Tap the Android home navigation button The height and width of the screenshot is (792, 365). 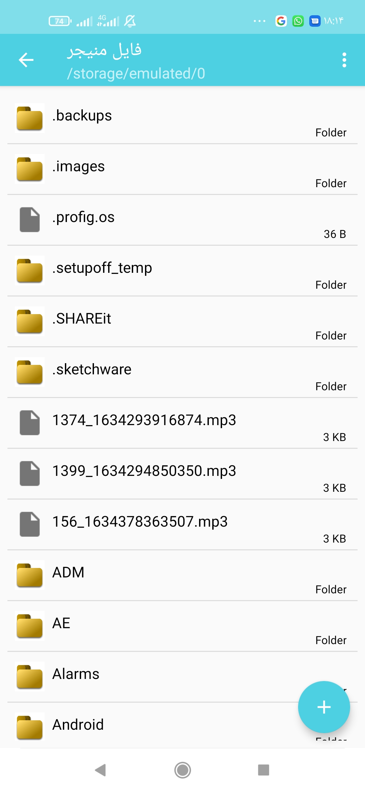pos(182,770)
